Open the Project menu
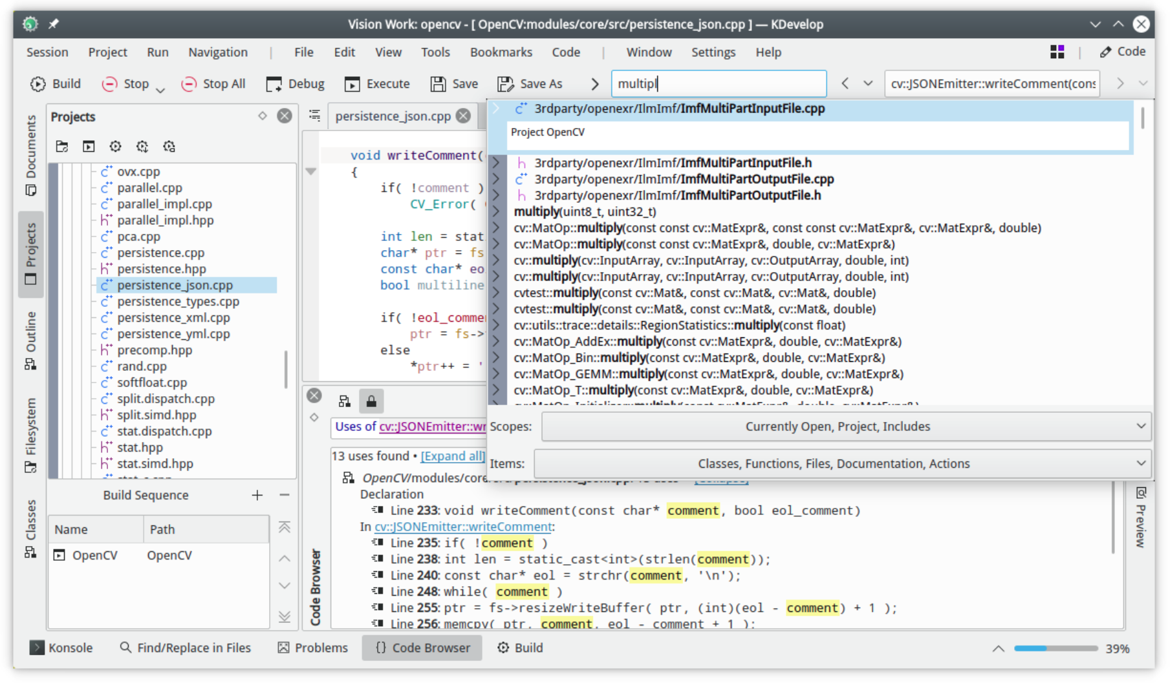 click(x=107, y=52)
